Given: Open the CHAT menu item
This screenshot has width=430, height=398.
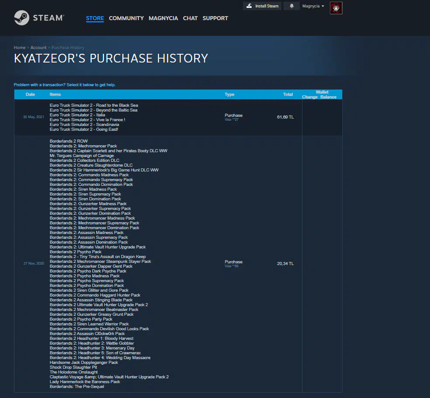Looking at the screenshot, I should pyautogui.click(x=191, y=18).
